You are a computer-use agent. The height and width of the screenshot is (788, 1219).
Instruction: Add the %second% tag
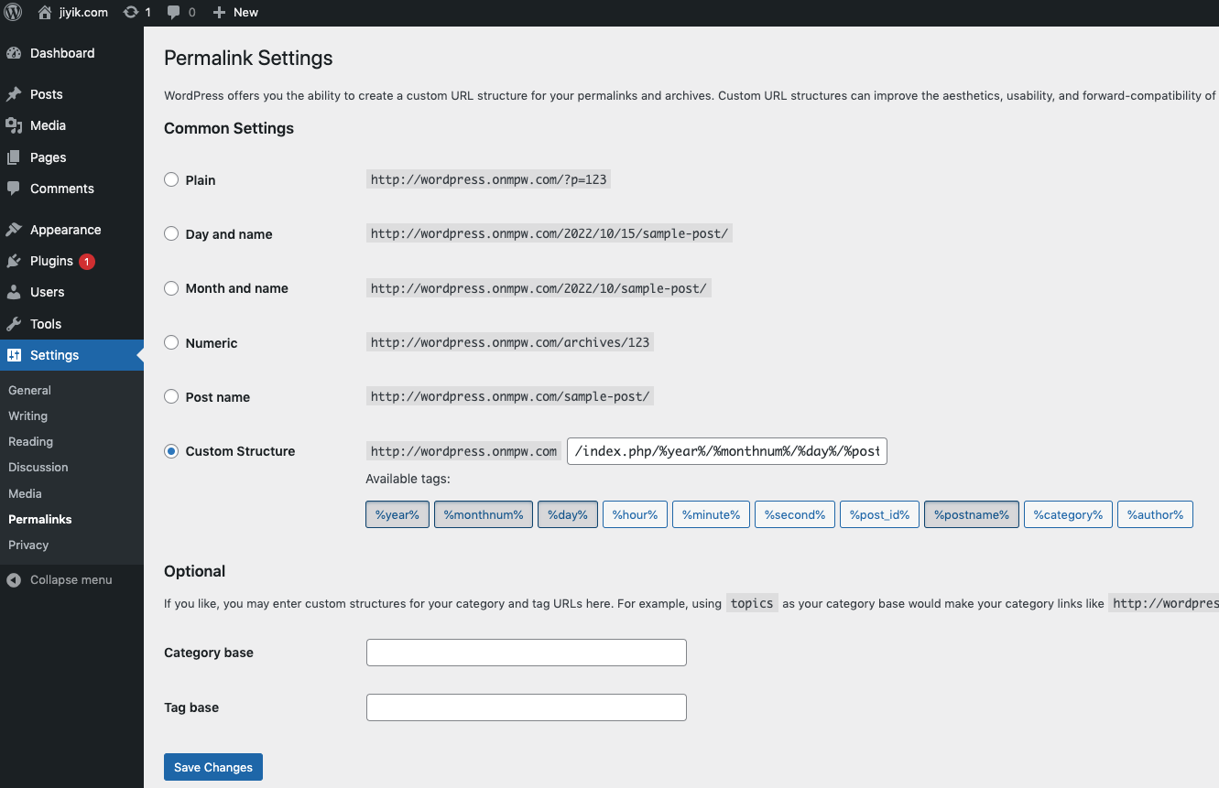pos(795,514)
